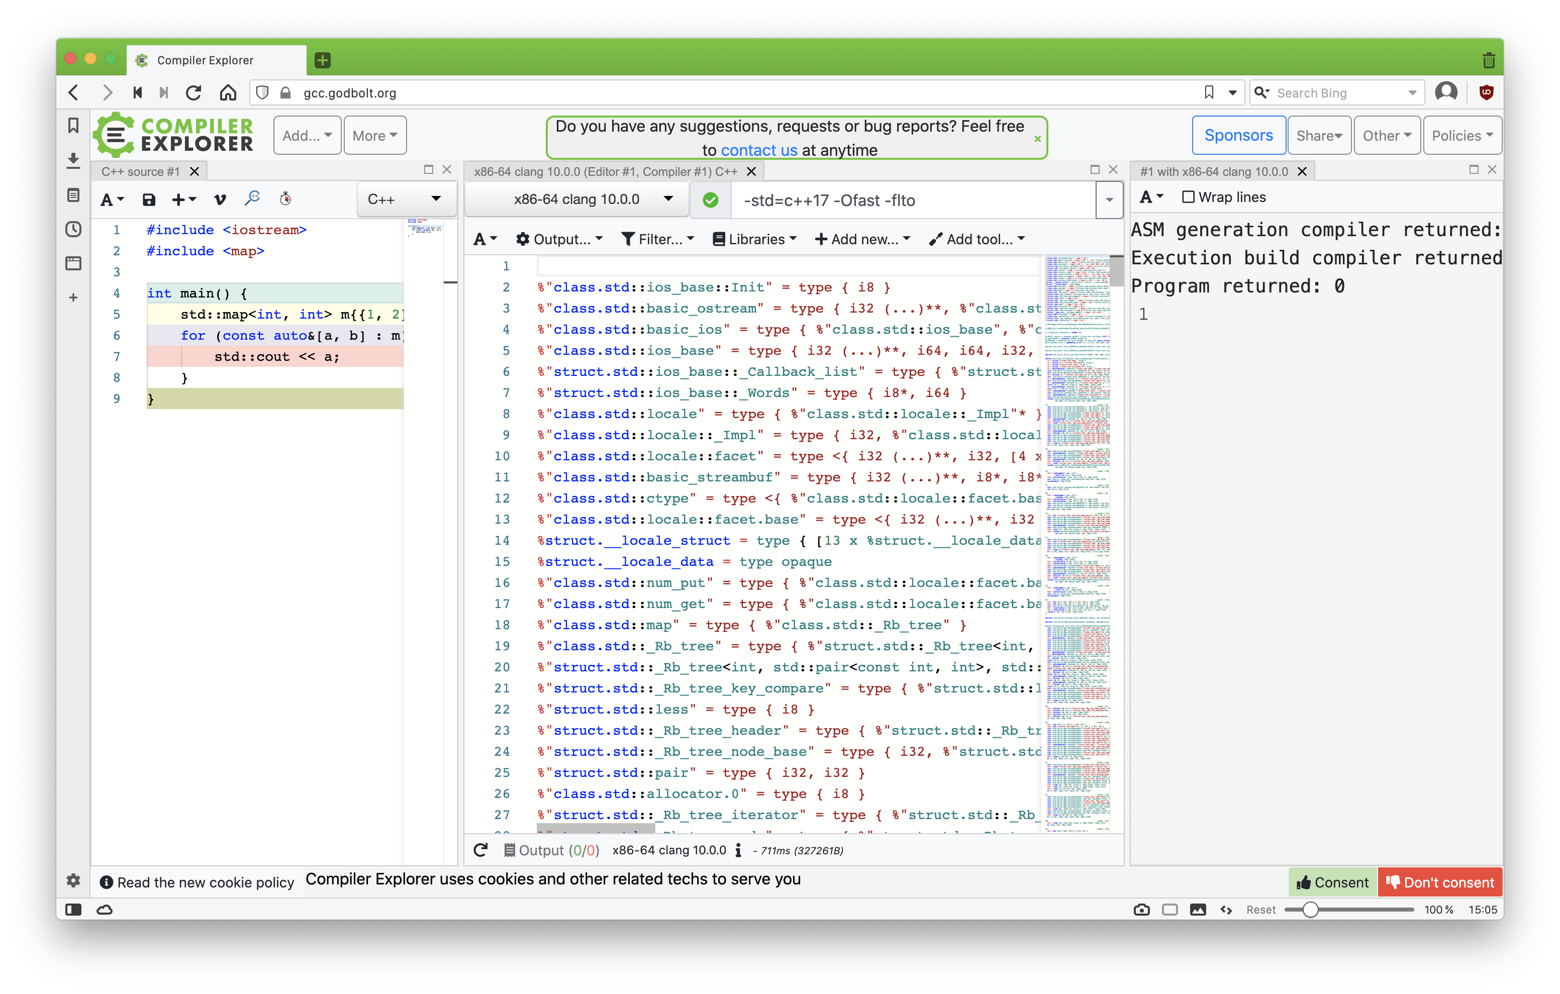This screenshot has width=1560, height=994.
Task: Open the window panel in the sidebar
Action: pyautogui.click(x=73, y=263)
